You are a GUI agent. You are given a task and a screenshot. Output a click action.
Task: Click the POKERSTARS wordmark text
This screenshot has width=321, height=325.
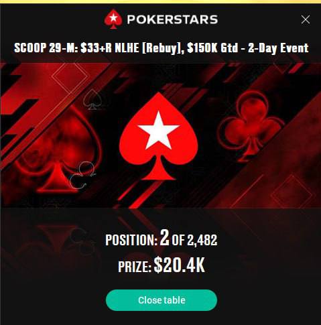coord(172,19)
